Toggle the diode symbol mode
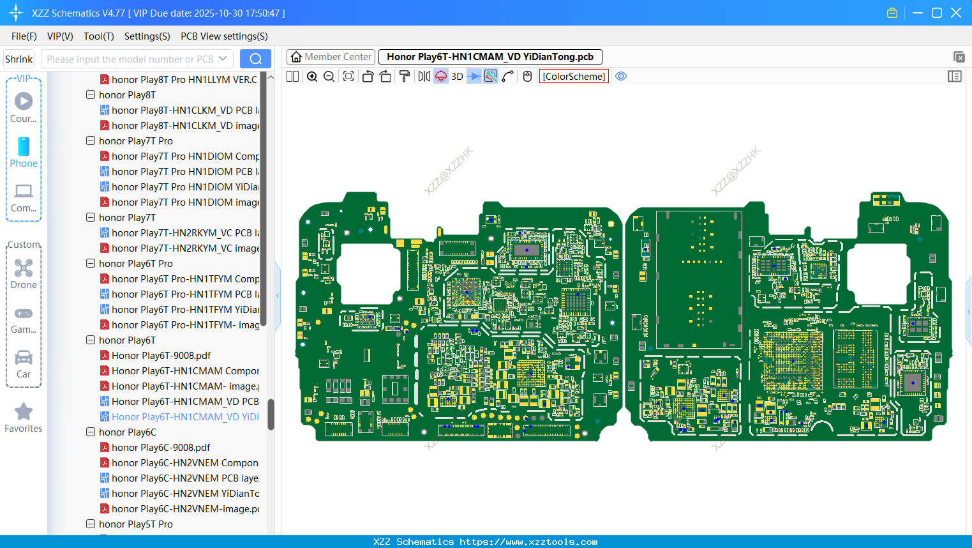The width and height of the screenshot is (972, 548). pos(474,77)
